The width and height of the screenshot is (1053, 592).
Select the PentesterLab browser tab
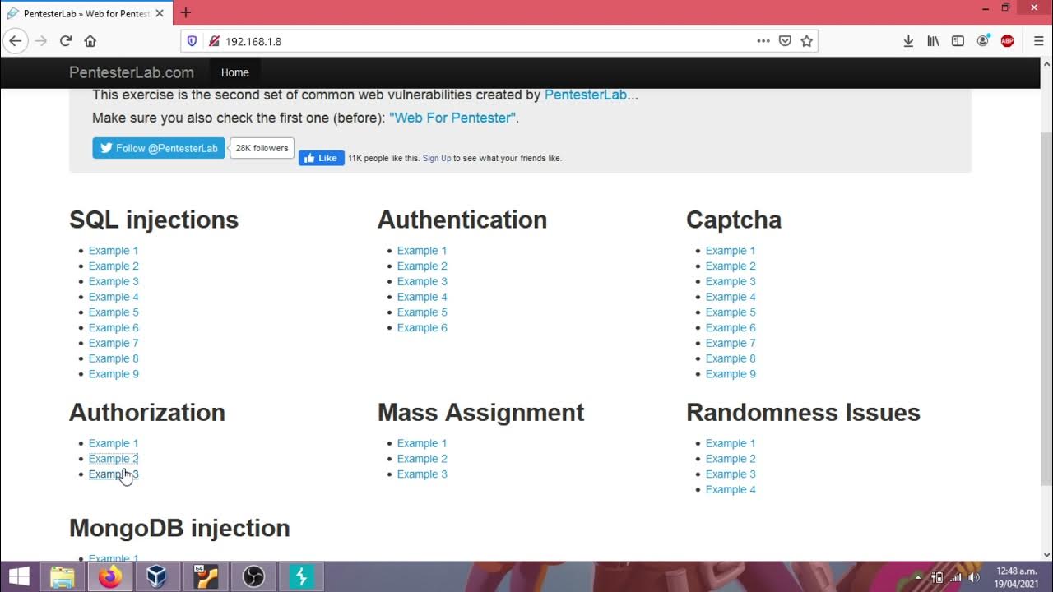click(86, 13)
